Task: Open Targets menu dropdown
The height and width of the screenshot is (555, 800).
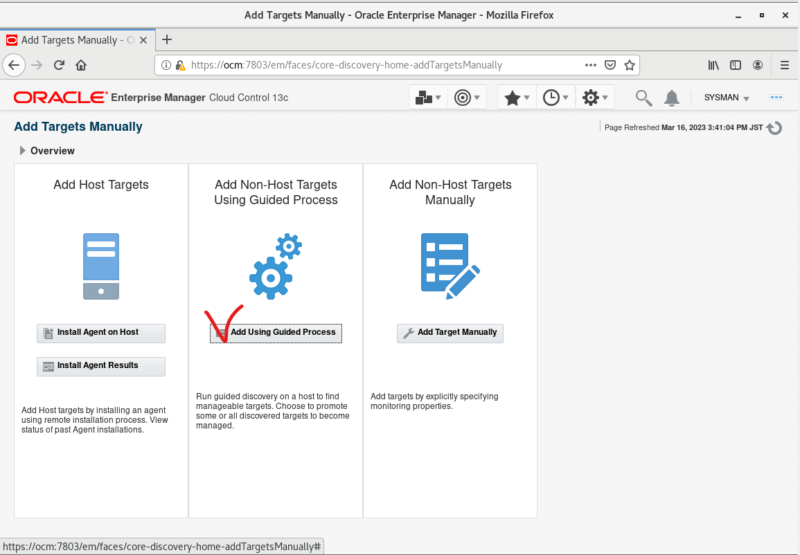Action: click(467, 98)
